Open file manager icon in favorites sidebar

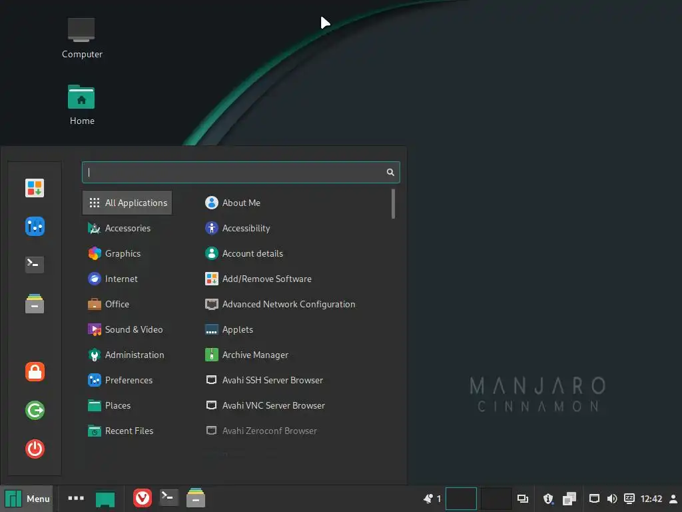[35, 303]
